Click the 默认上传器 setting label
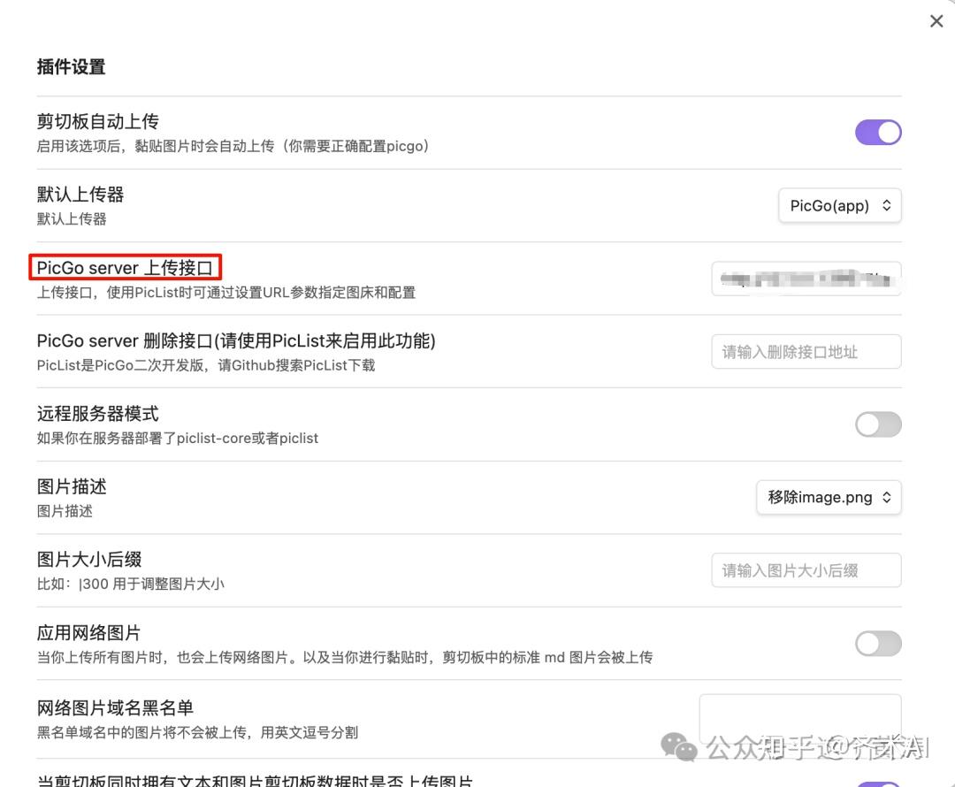 [80, 194]
